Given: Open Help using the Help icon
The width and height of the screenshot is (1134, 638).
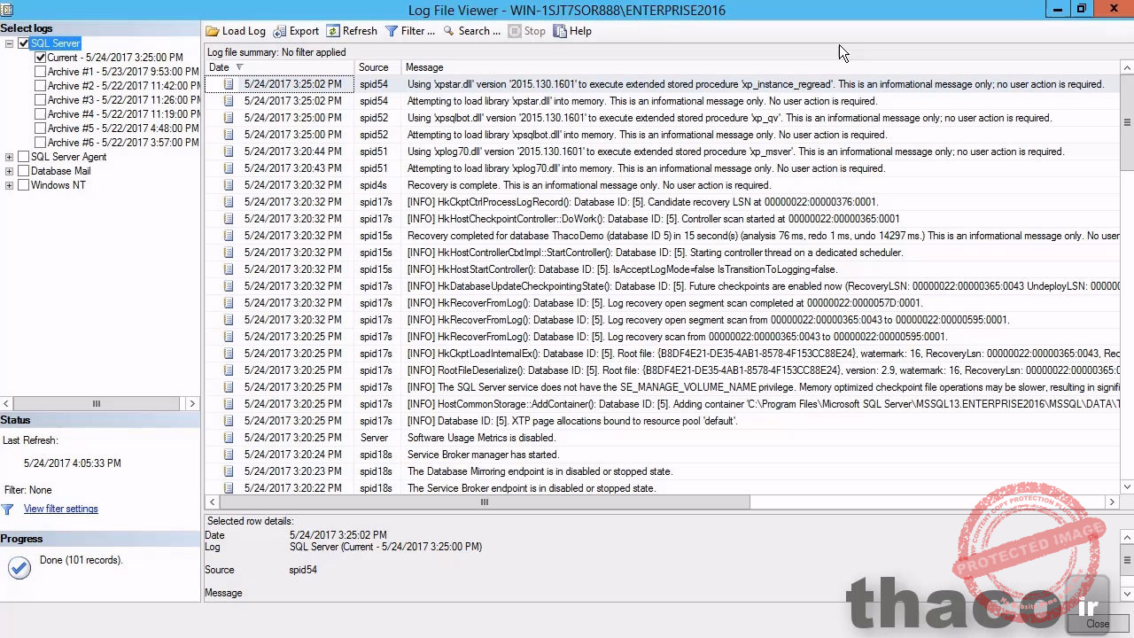Looking at the screenshot, I should point(560,31).
